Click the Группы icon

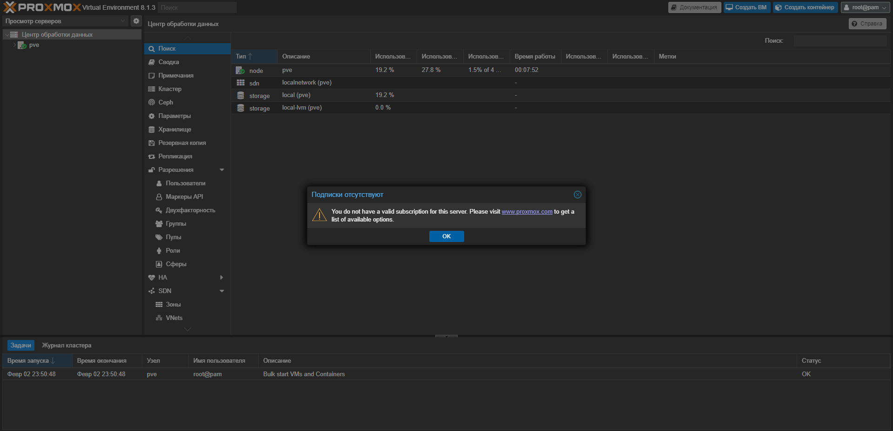coord(159,224)
